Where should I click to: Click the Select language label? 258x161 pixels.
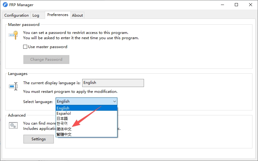pos(38,102)
